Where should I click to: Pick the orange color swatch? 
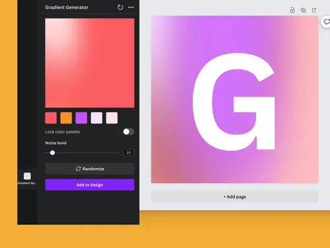click(66, 118)
